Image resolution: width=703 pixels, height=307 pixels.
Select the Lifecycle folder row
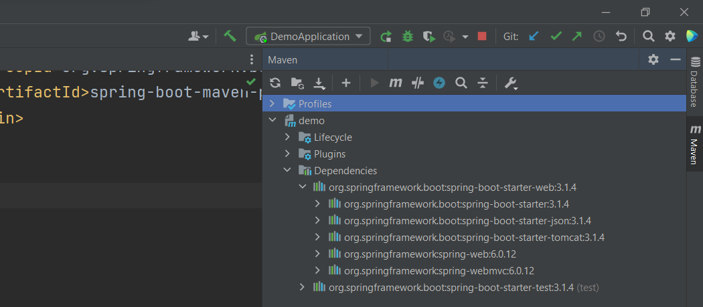click(474, 137)
